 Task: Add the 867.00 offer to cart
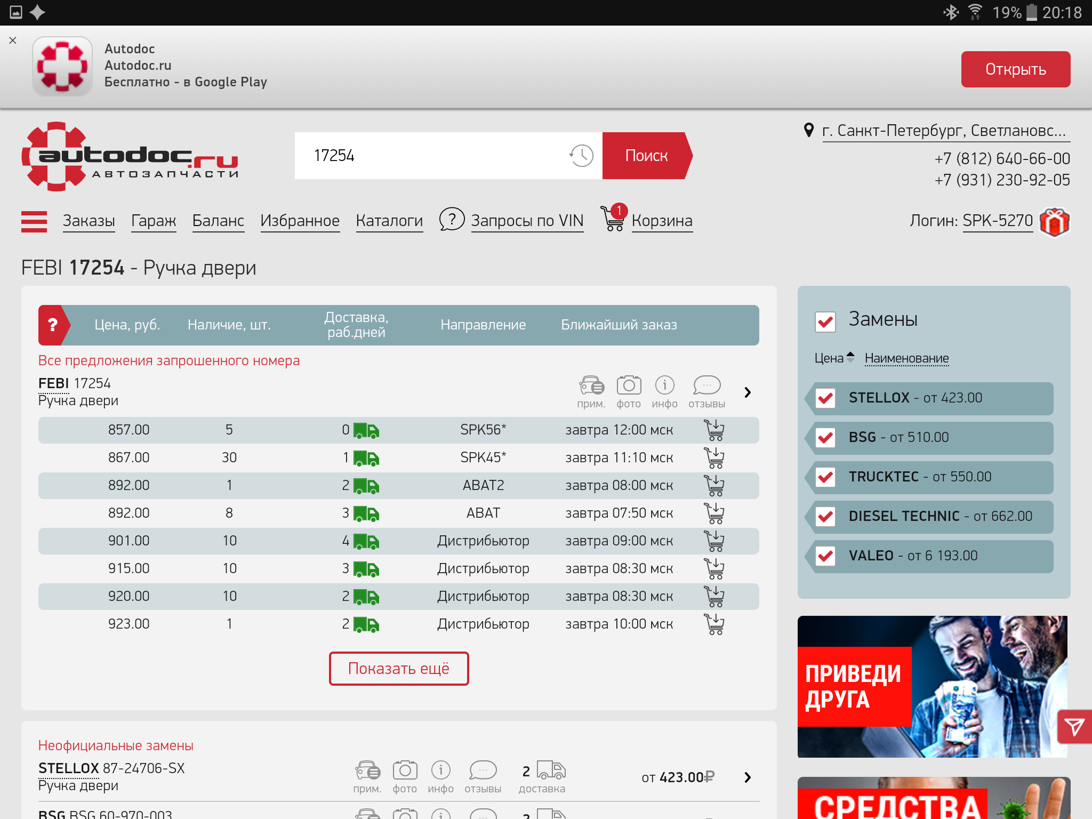click(714, 457)
